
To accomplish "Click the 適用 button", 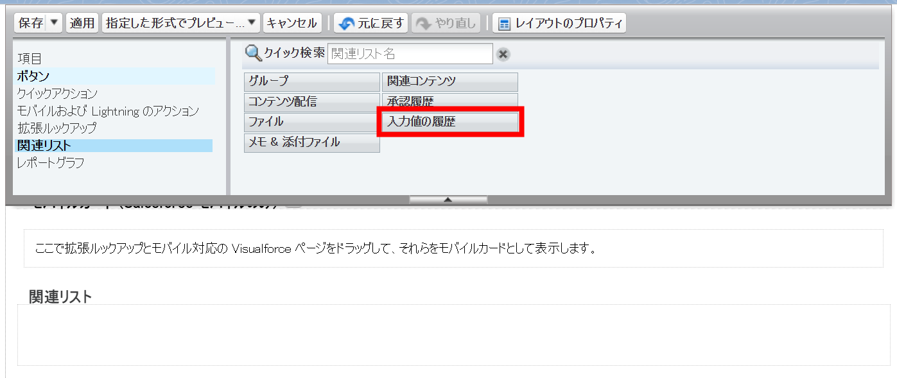I will click(x=82, y=23).
